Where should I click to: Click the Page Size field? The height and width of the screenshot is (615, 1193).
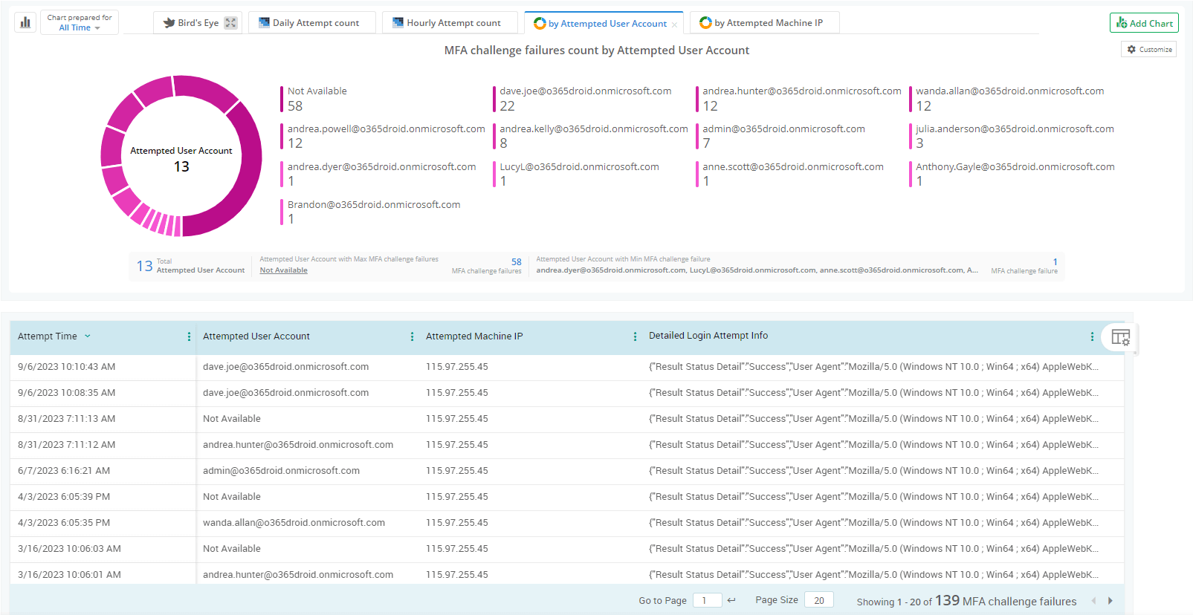tap(818, 600)
